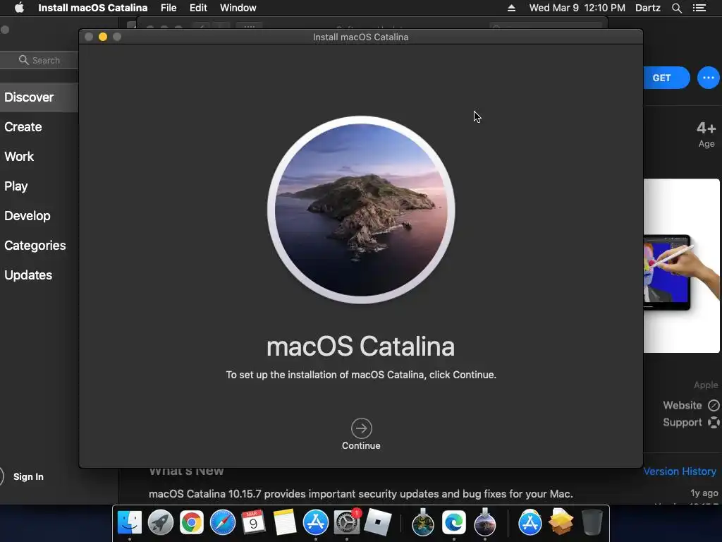Viewport: 722px width, 542px height.
Task: Select Work in App Store sidebar
Action: (x=19, y=156)
